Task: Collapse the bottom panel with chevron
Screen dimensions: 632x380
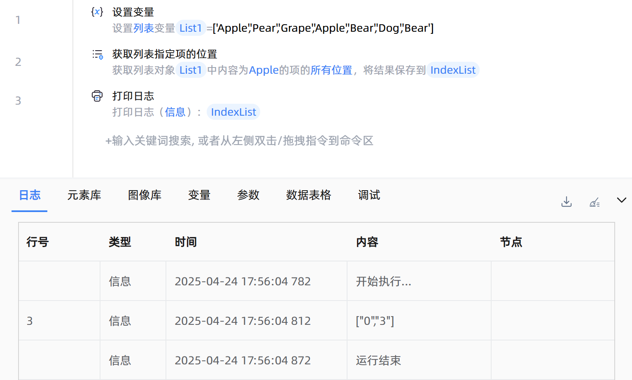Action: point(621,200)
